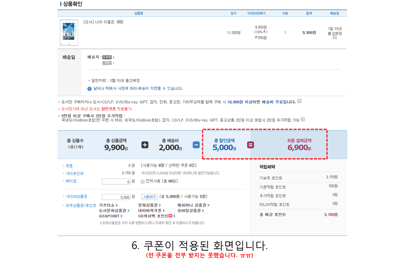The width and height of the screenshot is (406, 261).
Task: Click the book cover thumbnail 너의 이름은
Action: (69, 33)
